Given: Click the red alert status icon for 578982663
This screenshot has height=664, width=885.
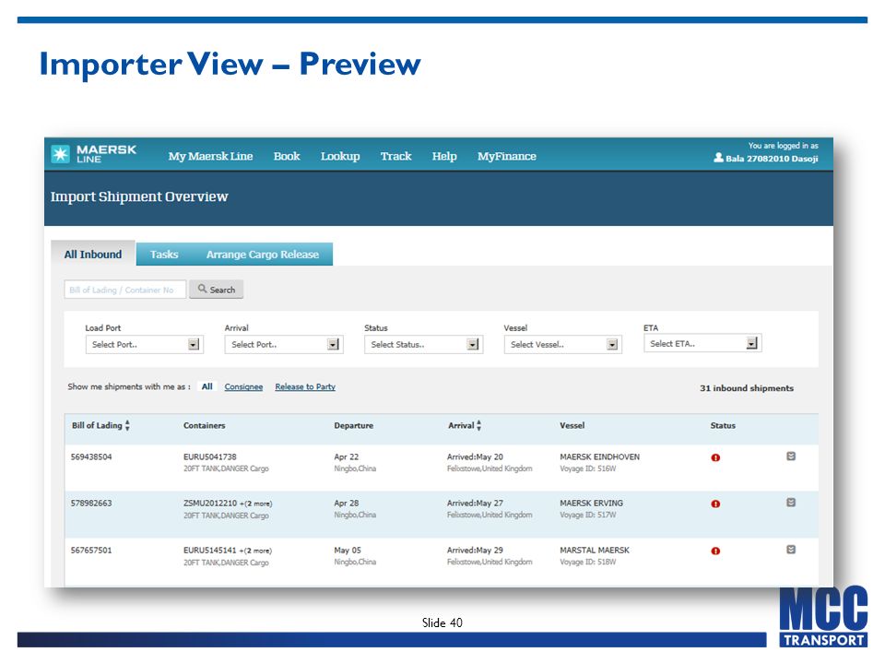Looking at the screenshot, I should [715, 504].
